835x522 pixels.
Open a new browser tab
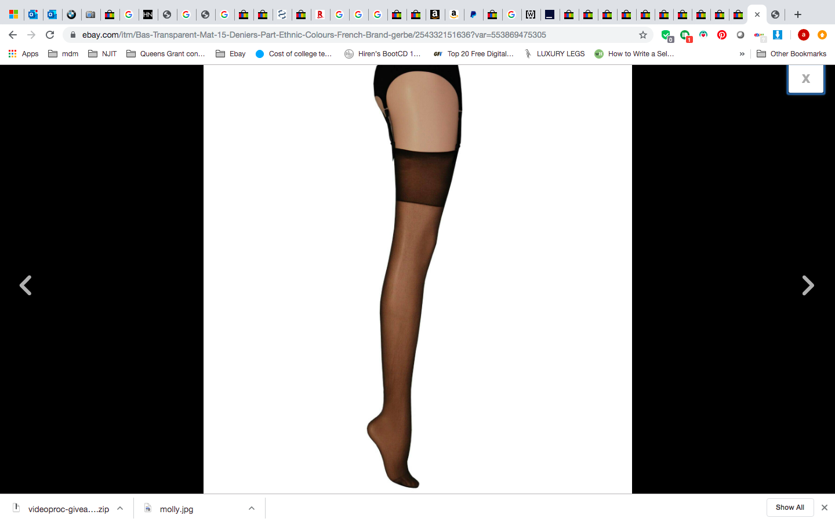tap(798, 14)
